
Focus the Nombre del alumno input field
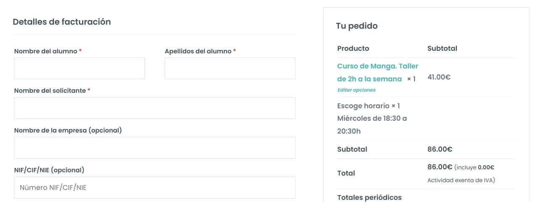[x=79, y=68]
